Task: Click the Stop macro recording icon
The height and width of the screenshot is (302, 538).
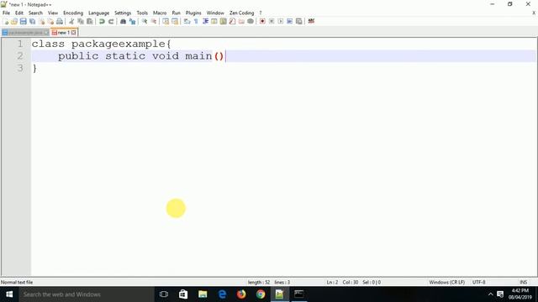Action: 272,21
